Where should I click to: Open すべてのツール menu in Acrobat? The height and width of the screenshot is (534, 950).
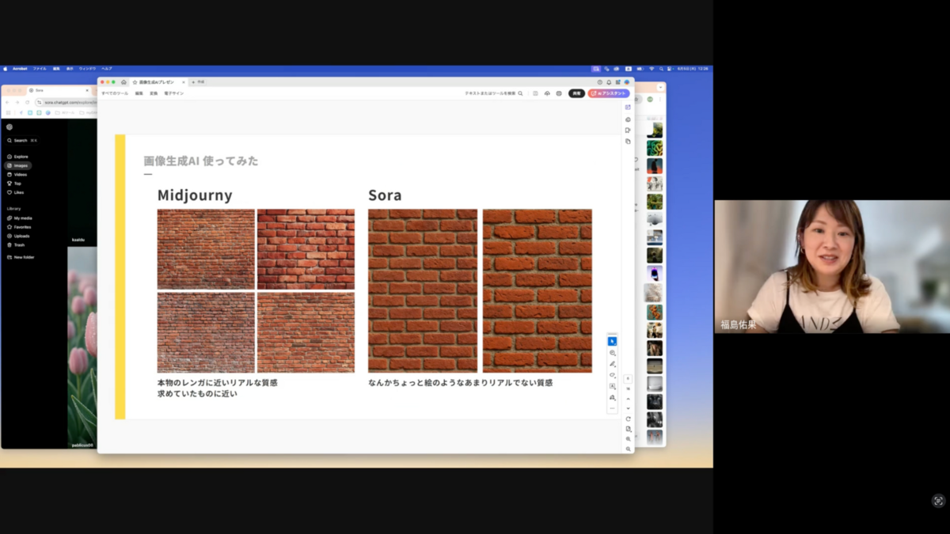[114, 93]
